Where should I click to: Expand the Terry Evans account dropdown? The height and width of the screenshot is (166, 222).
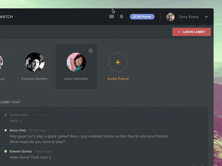(x=206, y=17)
